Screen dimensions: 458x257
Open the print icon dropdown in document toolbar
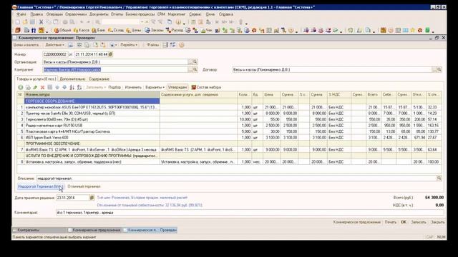point(112,45)
